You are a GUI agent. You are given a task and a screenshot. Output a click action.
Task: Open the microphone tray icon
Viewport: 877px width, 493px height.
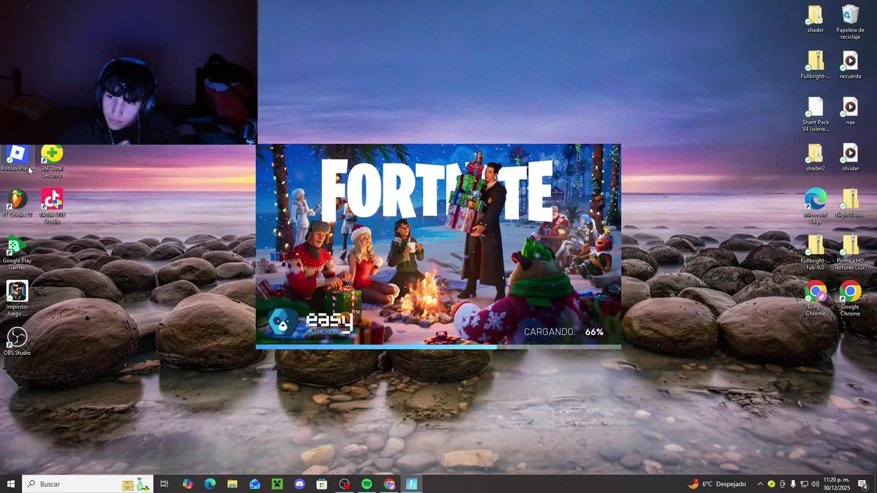793,484
